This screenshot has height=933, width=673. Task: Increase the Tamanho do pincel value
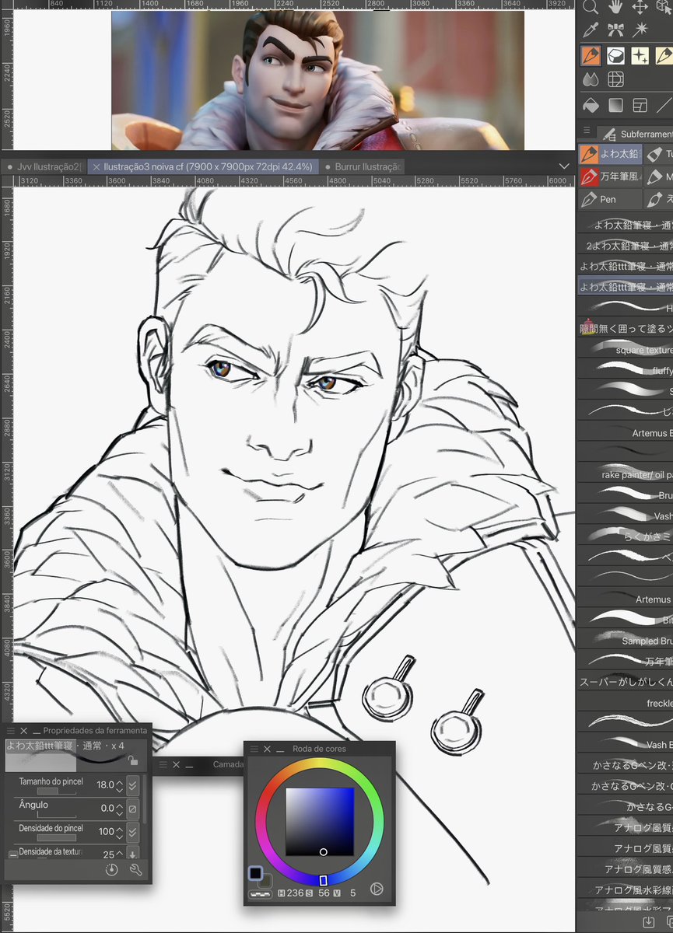119,782
